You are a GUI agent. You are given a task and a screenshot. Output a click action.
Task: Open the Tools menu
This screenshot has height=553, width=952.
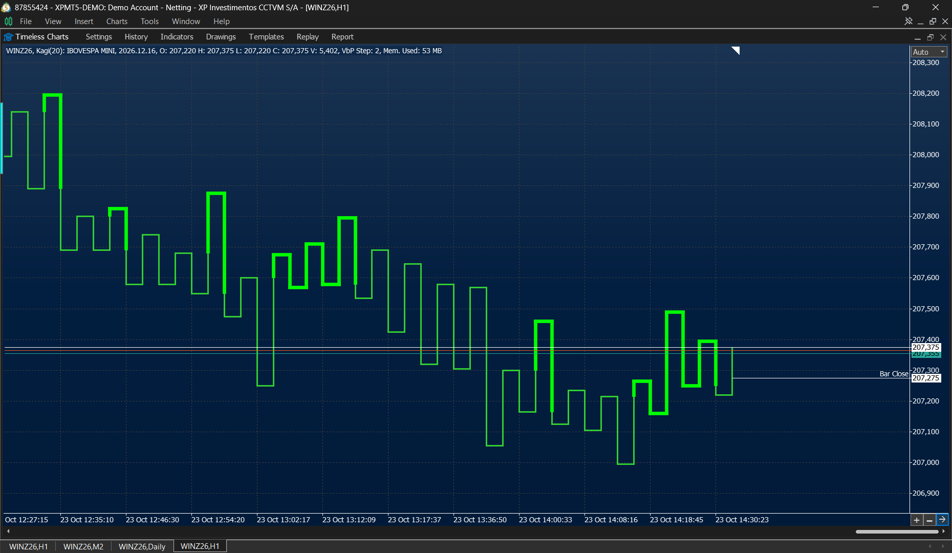[149, 21]
